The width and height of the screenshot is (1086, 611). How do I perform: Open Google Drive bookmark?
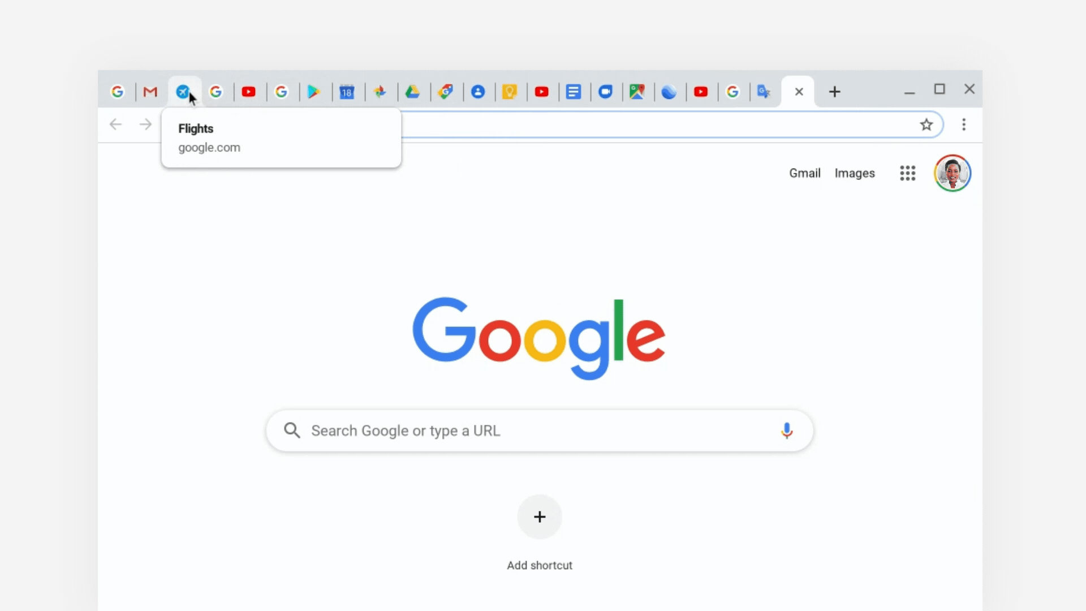[x=412, y=91]
